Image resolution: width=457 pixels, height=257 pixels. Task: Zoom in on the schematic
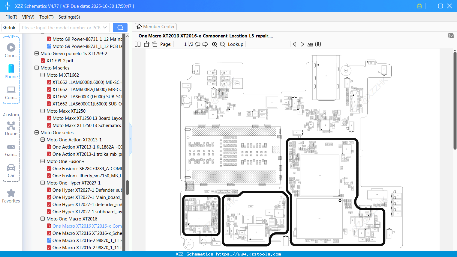215,44
